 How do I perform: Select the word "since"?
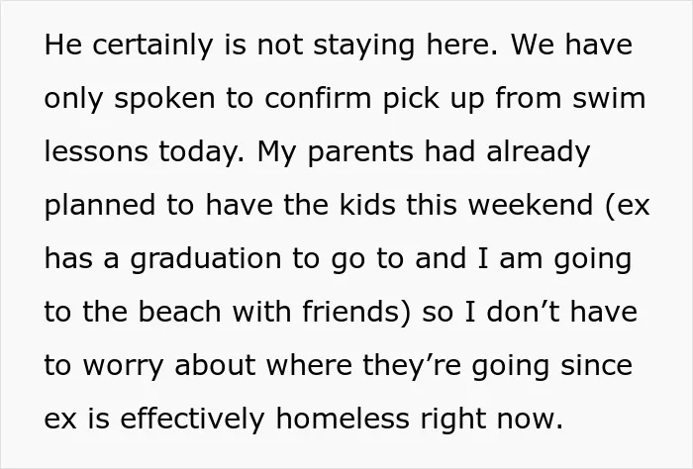[597, 365]
